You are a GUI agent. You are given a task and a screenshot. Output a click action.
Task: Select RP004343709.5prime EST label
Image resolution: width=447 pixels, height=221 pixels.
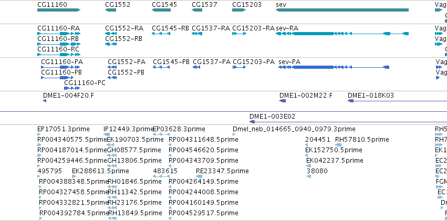[x=204, y=161]
